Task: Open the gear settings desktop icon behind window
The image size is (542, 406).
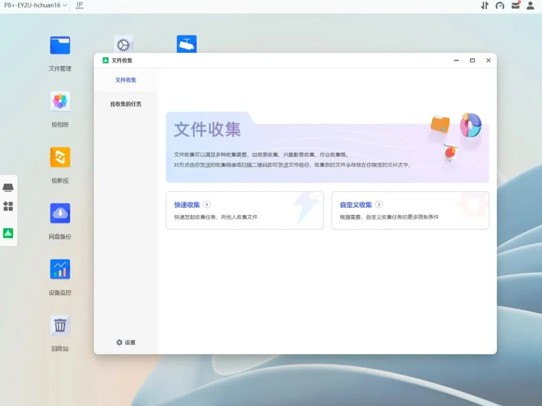Action: (x=123, y=44)
